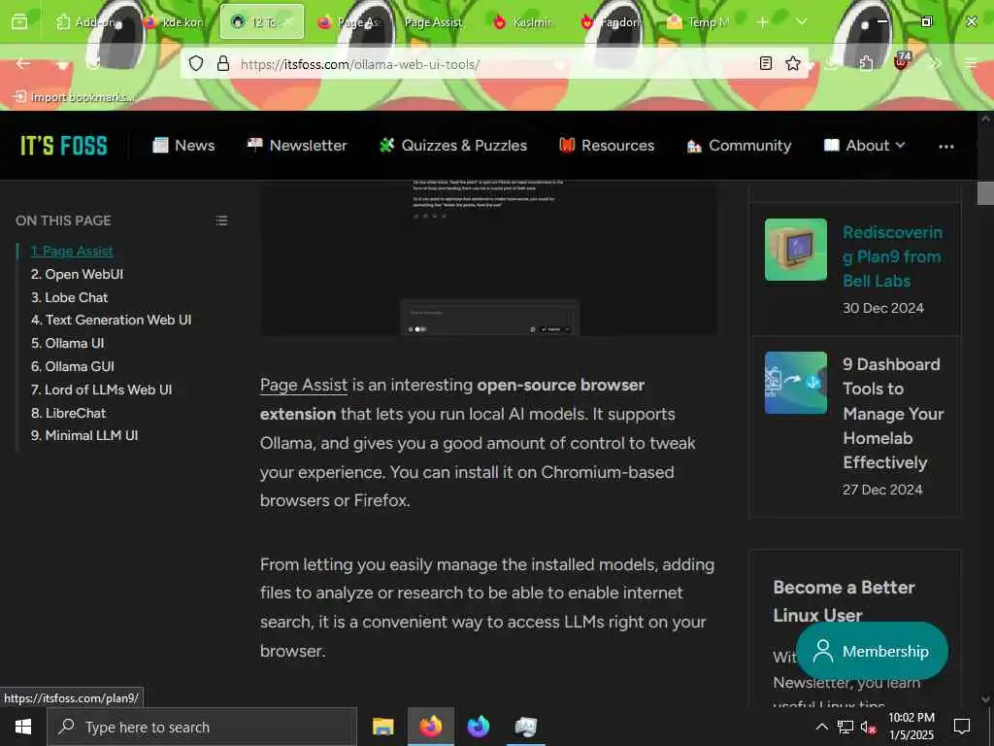Viewport: 994px width, 746px height.
Task: Click the Page Assist screenshot image
Action: pos(489,258)
